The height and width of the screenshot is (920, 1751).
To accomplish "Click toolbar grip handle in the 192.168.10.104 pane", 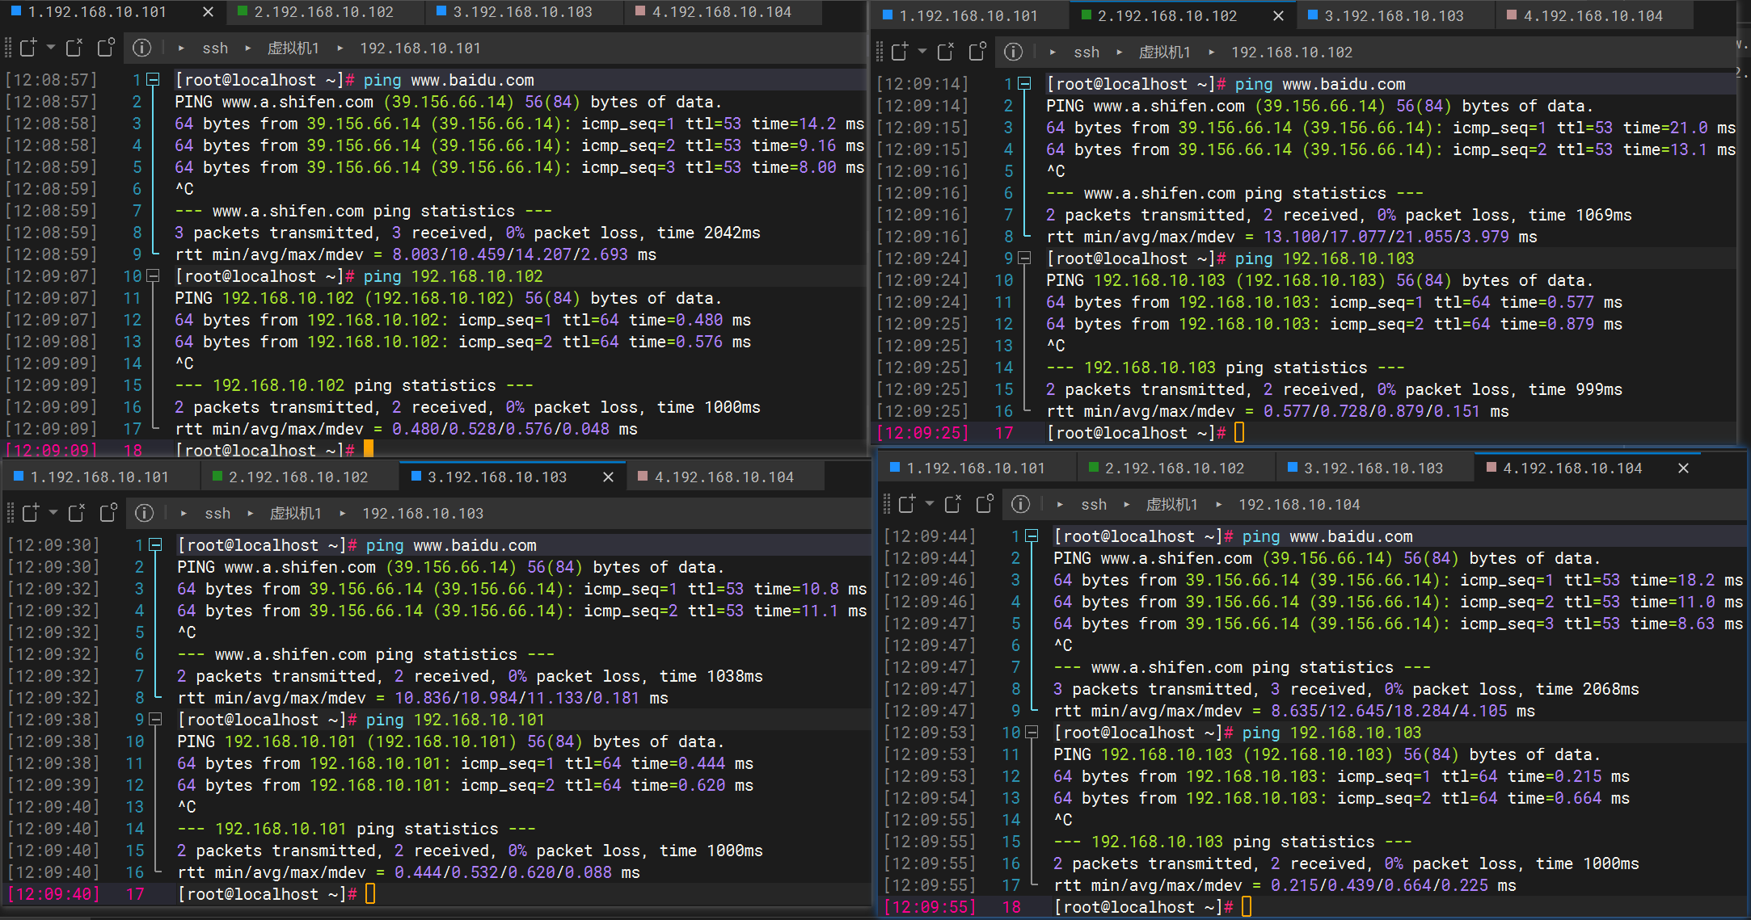I will (x=887, y=505).
